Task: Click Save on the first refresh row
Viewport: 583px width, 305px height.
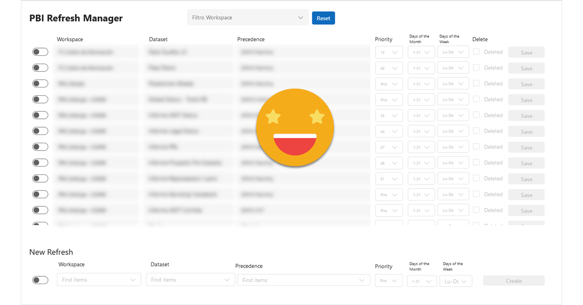Action: point(526,52)
